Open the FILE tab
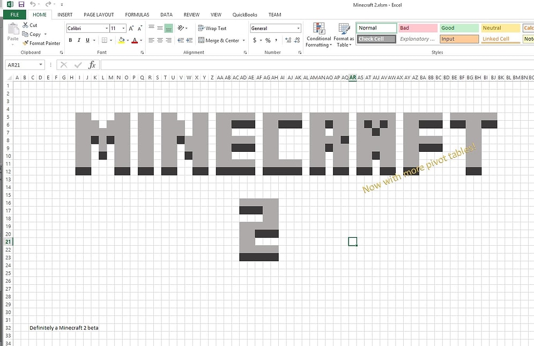 14,14
